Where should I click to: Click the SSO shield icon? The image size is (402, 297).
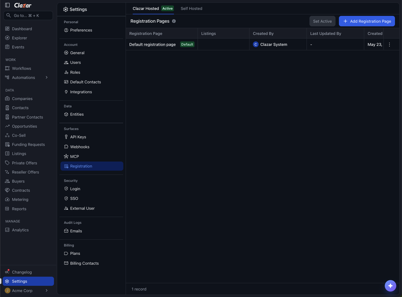66,198
